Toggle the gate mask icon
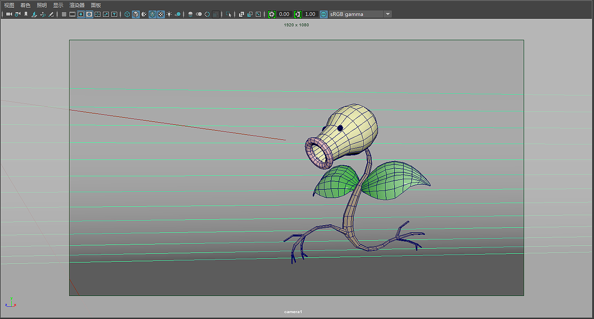 89,14
